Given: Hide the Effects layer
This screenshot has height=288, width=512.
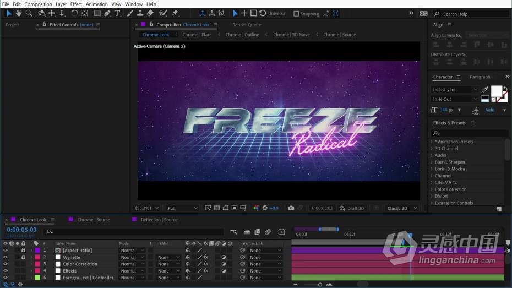Looking at the screenshot, I should tap(5, 271).
